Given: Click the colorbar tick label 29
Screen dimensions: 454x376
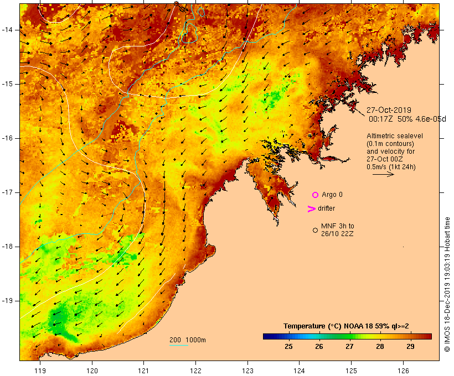Looking at the screenshot, I should pos(410,347).
